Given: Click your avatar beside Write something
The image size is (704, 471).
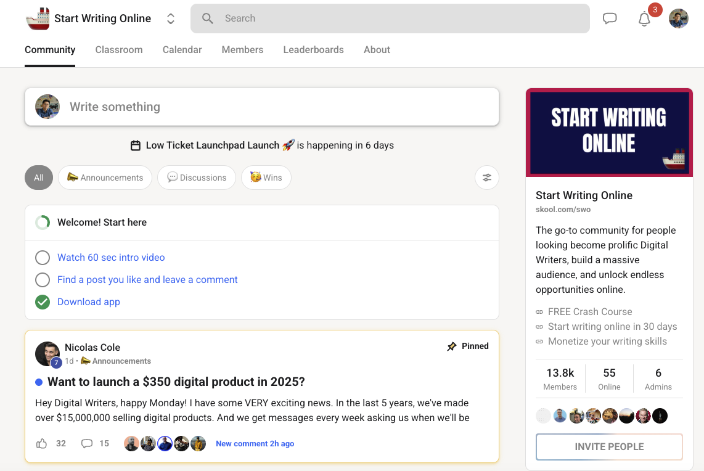Looking at the screenshot, I should click(47, 107).
